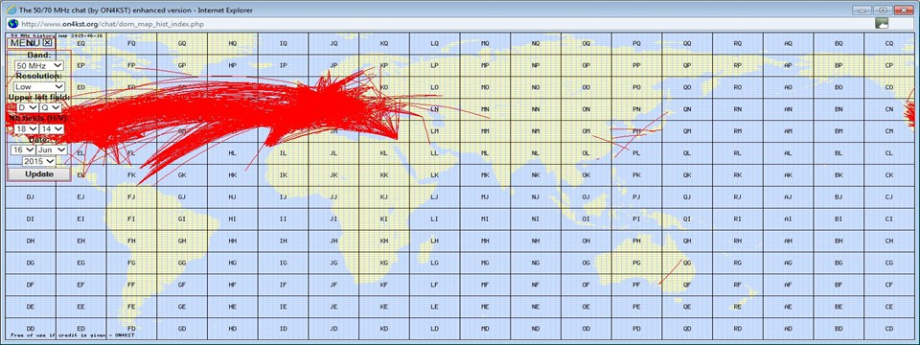
Task: Minimize the Internet Explorer window
Action: pyautogui.click(x=862, y=10)
